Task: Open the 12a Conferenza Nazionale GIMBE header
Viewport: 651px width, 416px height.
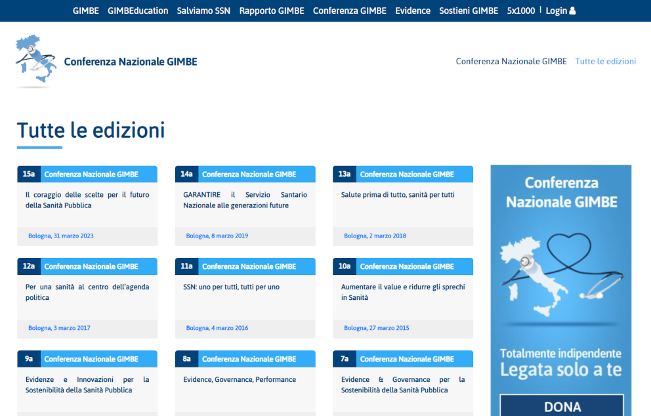Action: click(x=87, y=266)
